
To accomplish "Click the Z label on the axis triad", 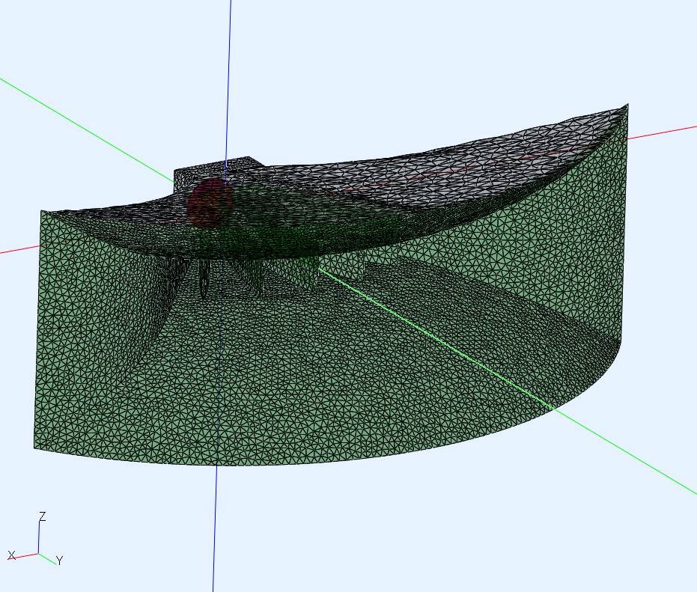I will [42, 516].
